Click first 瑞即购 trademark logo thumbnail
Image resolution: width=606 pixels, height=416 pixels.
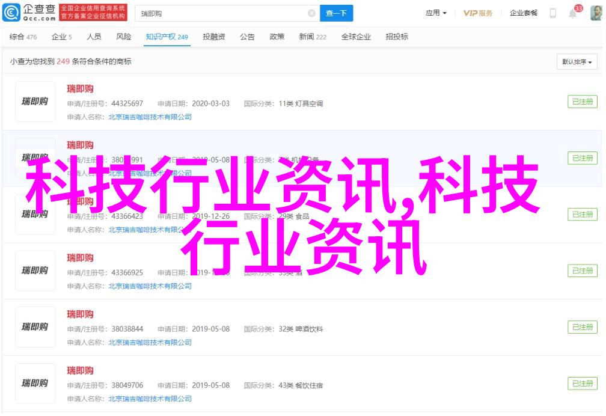[x=35, y=102]
